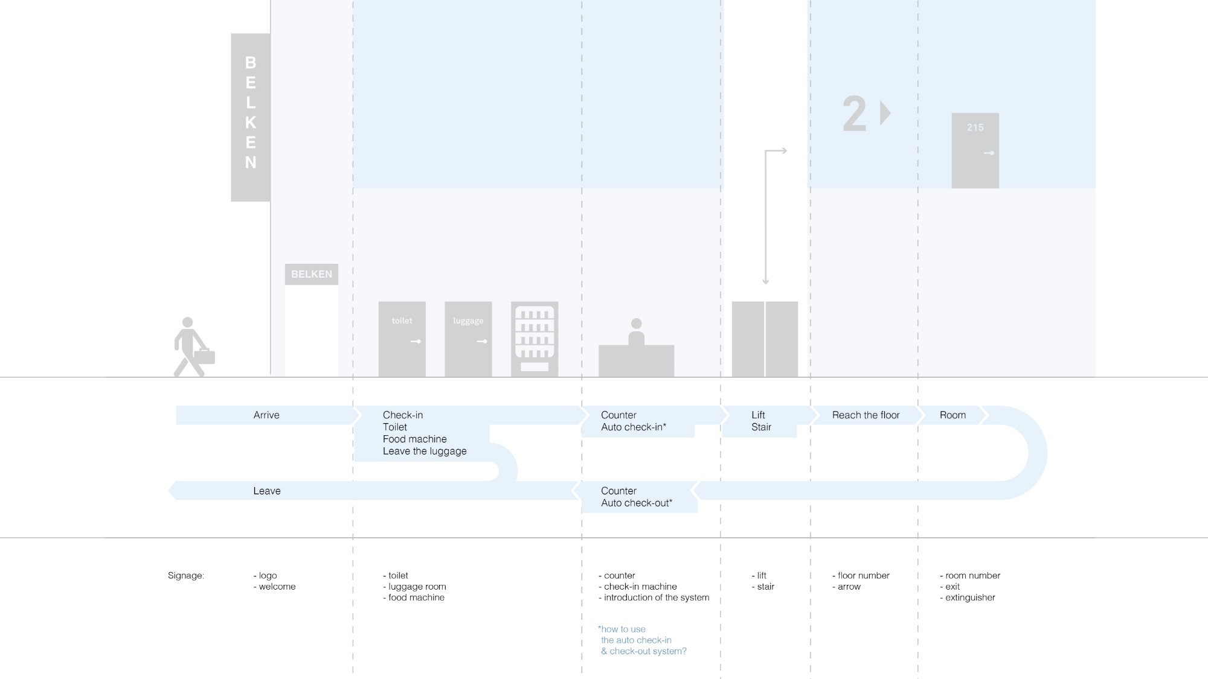Screen dimensions: 1208x679
Task: Click the Signage: heading label
Action: (186, 575)
